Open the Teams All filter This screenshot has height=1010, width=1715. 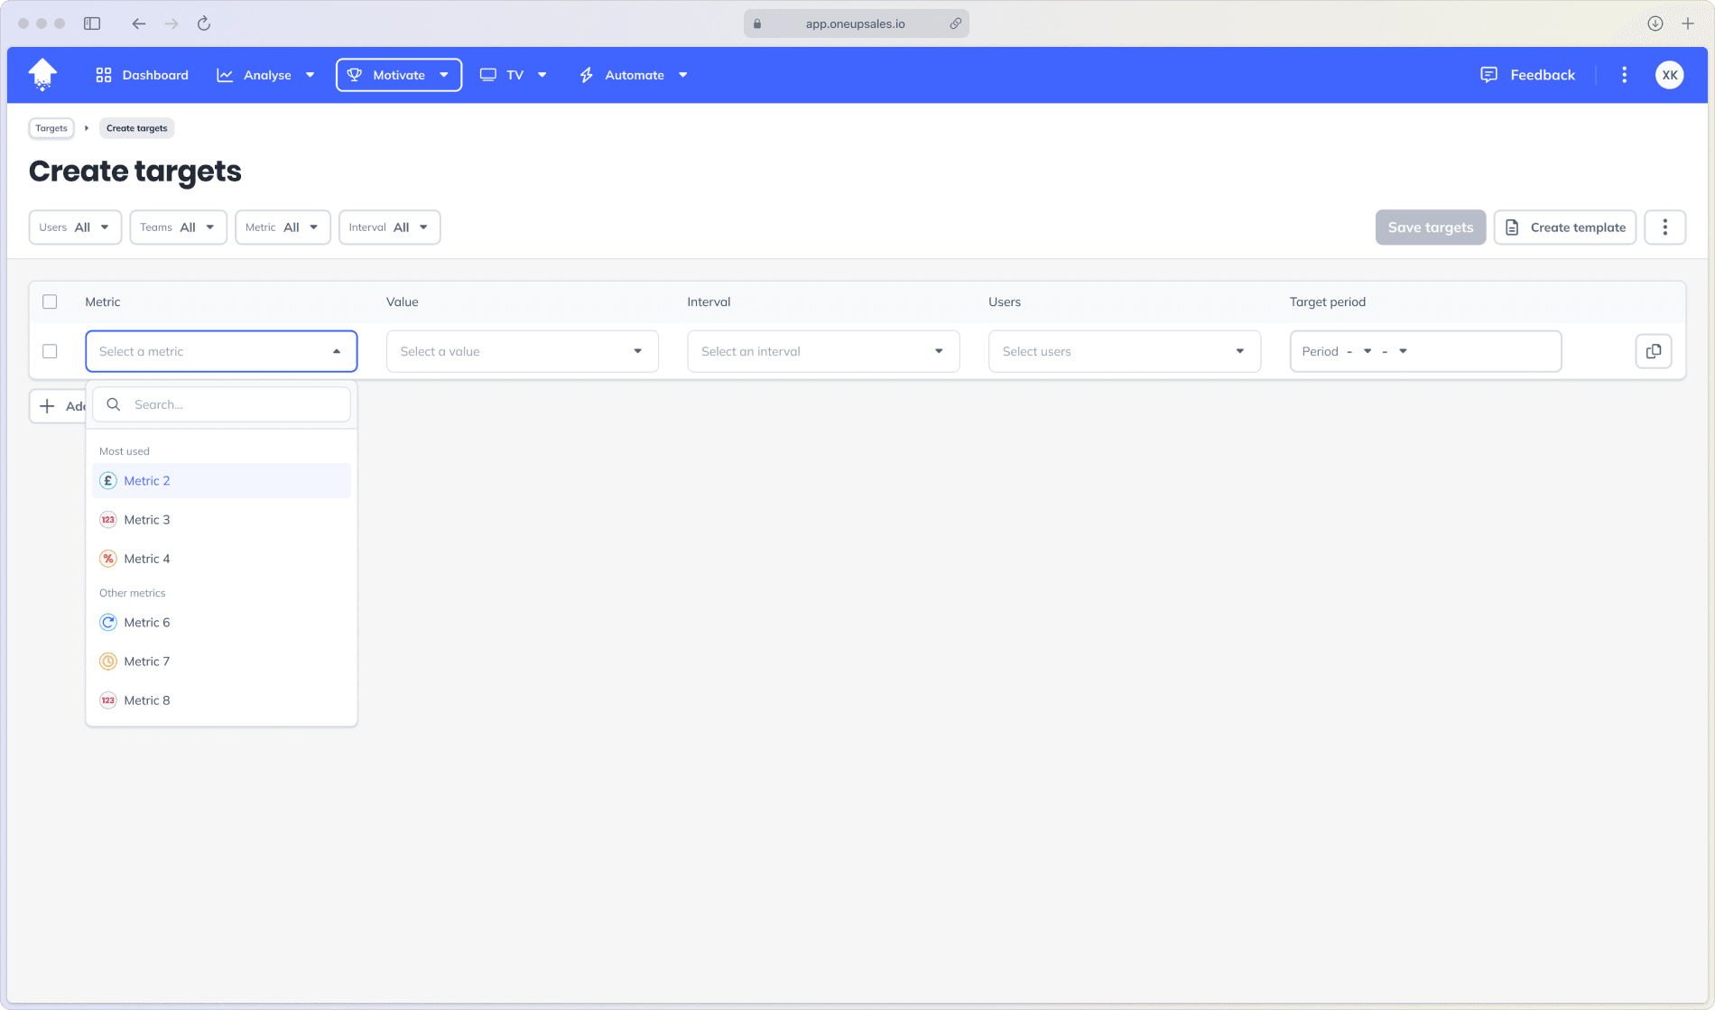pos(178,227)
